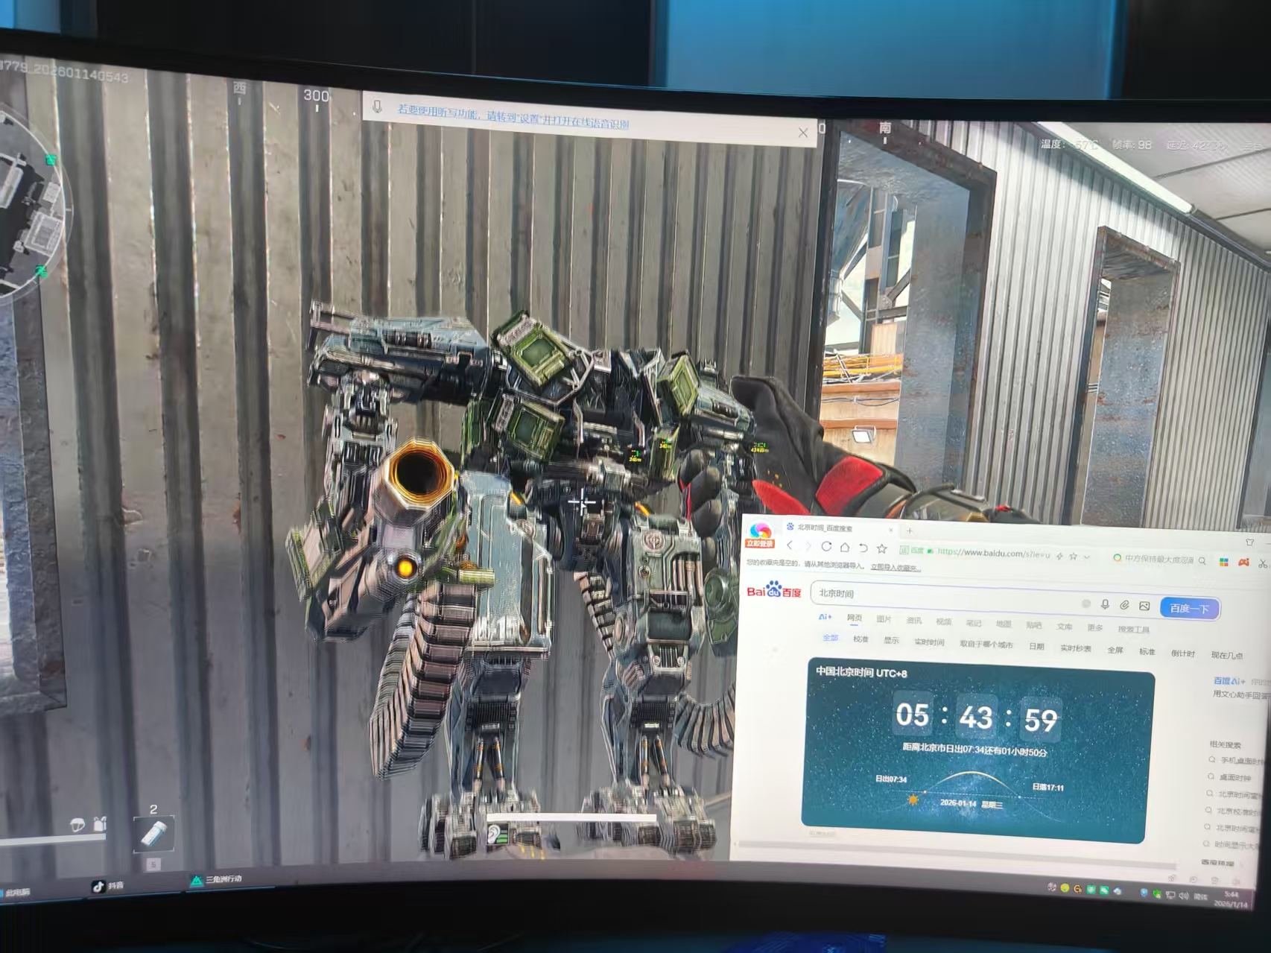The width and height of the screenshot is (1271, 953).
Task: Click the scissors screenshot icon in browser
Action: coord(1262,563)
